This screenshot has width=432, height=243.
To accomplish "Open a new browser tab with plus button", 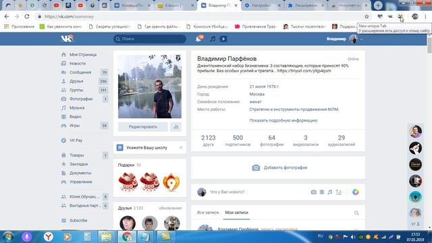I will point(378,5).
